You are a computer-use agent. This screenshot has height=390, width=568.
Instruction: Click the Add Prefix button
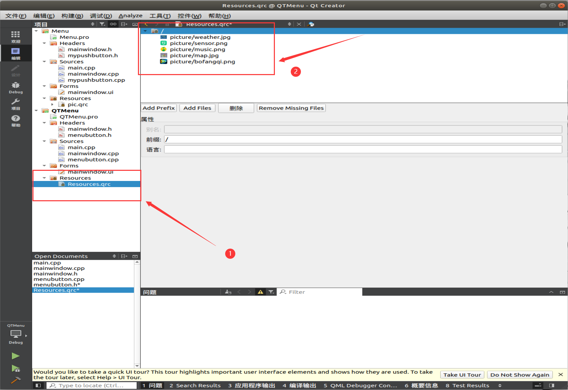pyautogui.click(x=159, y=108)
